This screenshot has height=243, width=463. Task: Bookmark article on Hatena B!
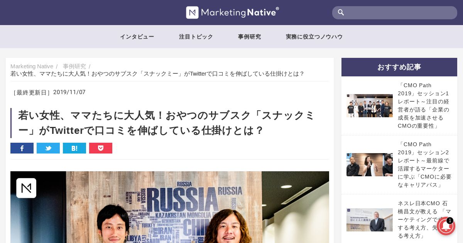(74, 148)
